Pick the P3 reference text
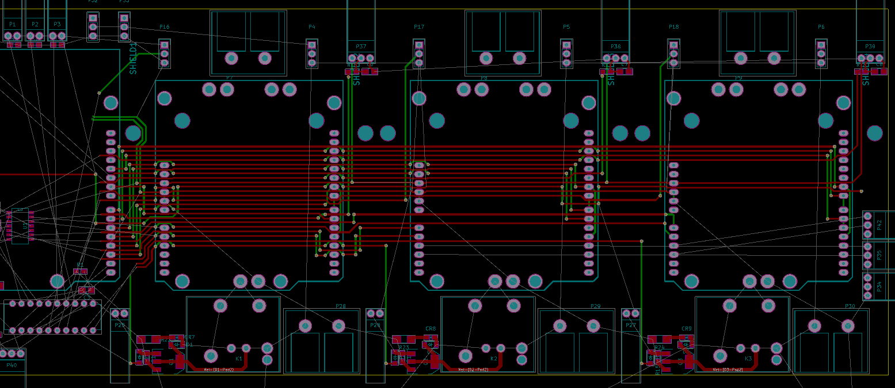Screen dimensions: 895x388 coord(56,24)
